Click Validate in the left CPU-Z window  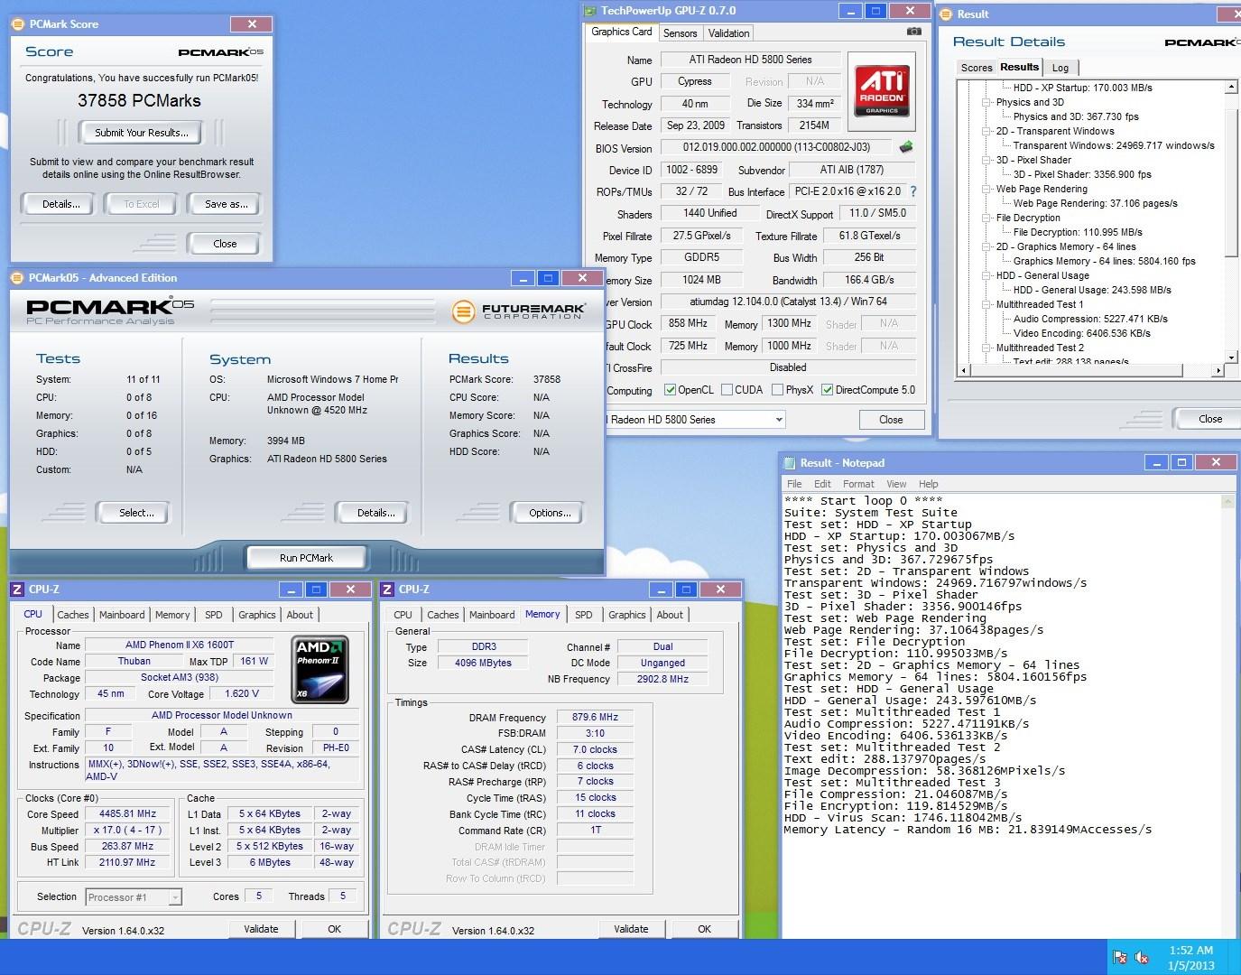click(x=262, y=929)
